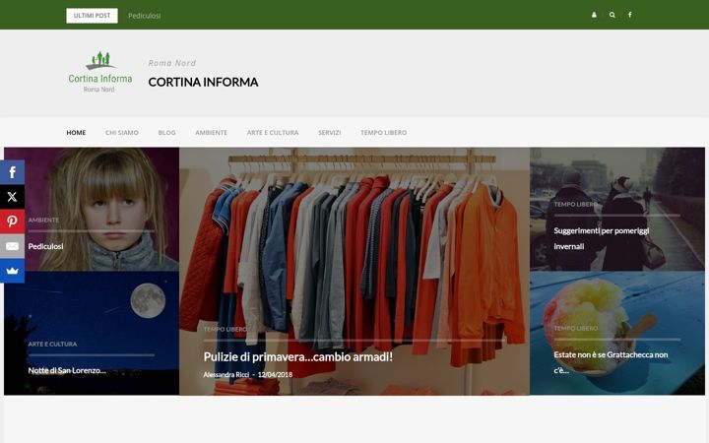Open Suggerimenti per pomeriggi invernali article
The image size is (709, 443).
(x=602, y=238)
